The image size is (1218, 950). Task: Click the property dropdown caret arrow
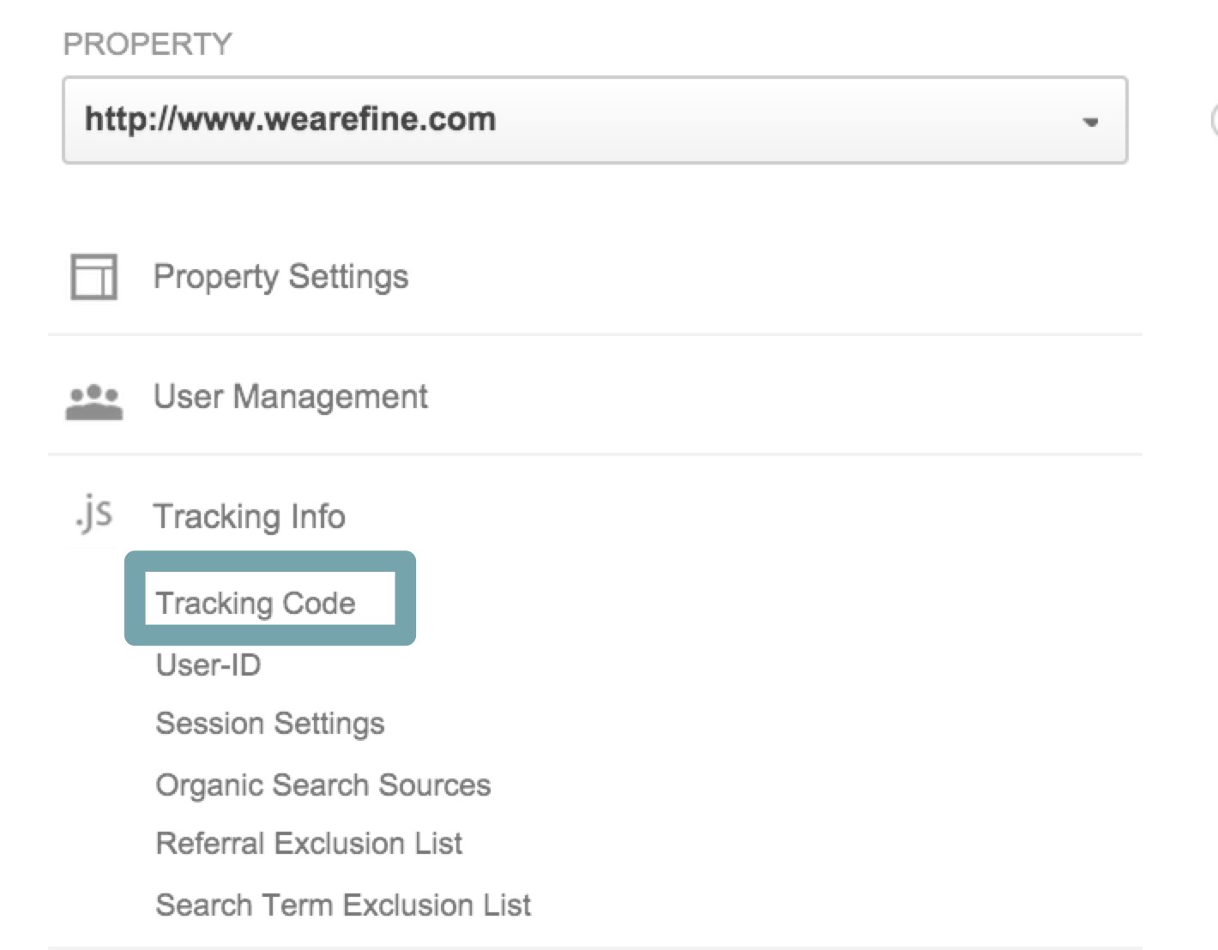pos(1090,122)
